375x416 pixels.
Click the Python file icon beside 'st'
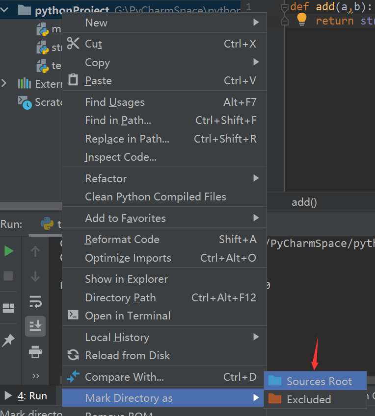pyautogui.click(x=43, y=48)
